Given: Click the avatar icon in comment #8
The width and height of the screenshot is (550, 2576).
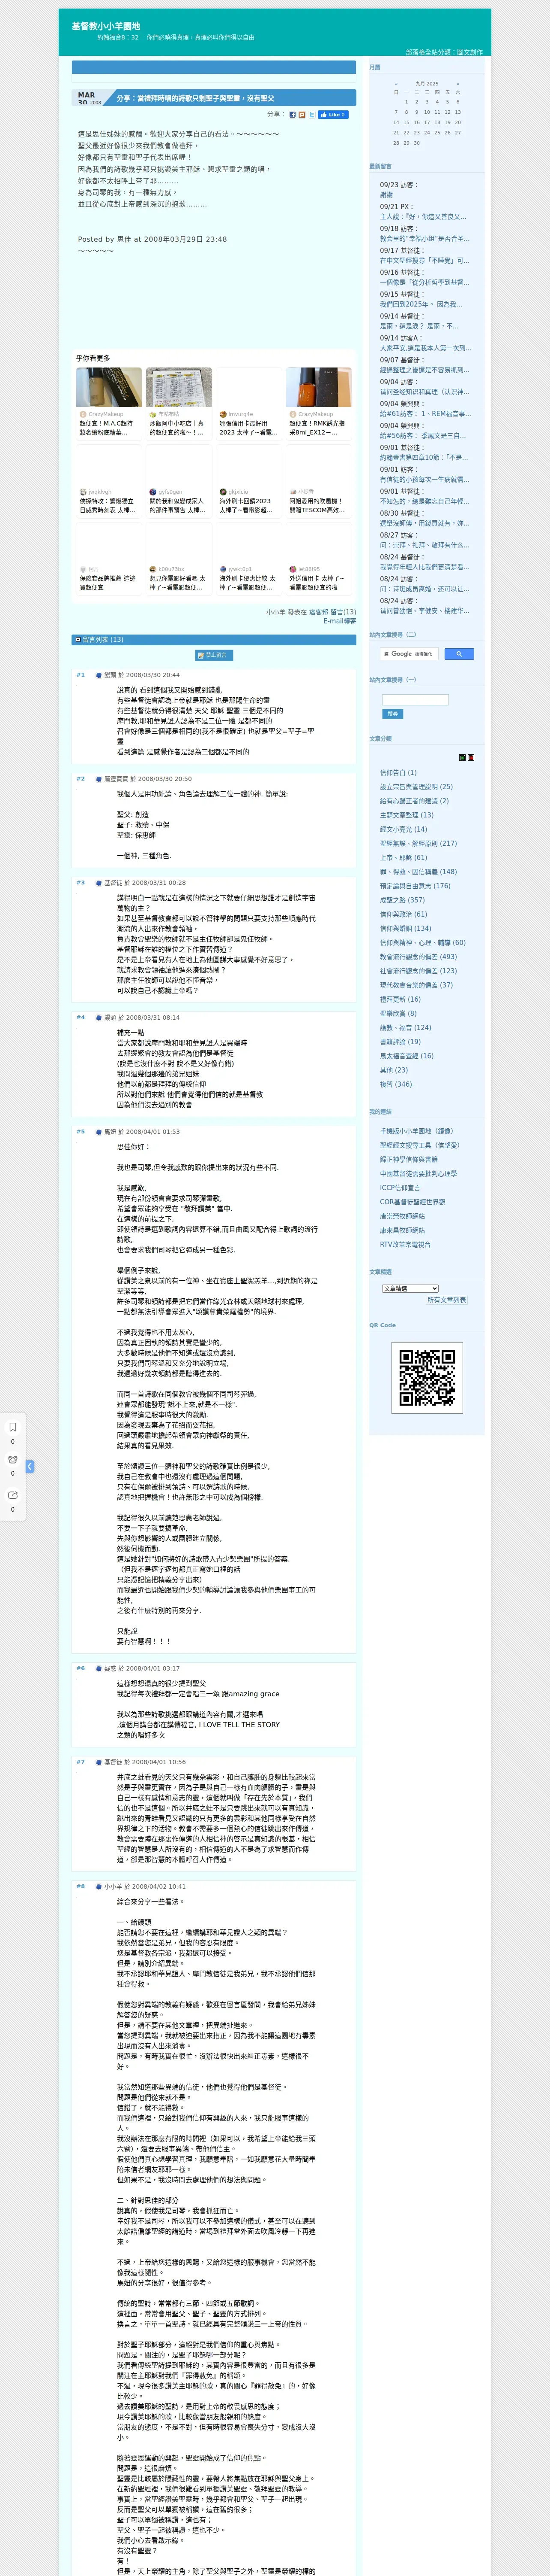Looking at the screenshot, I should pyautogui.click(x=100, y=1886).
